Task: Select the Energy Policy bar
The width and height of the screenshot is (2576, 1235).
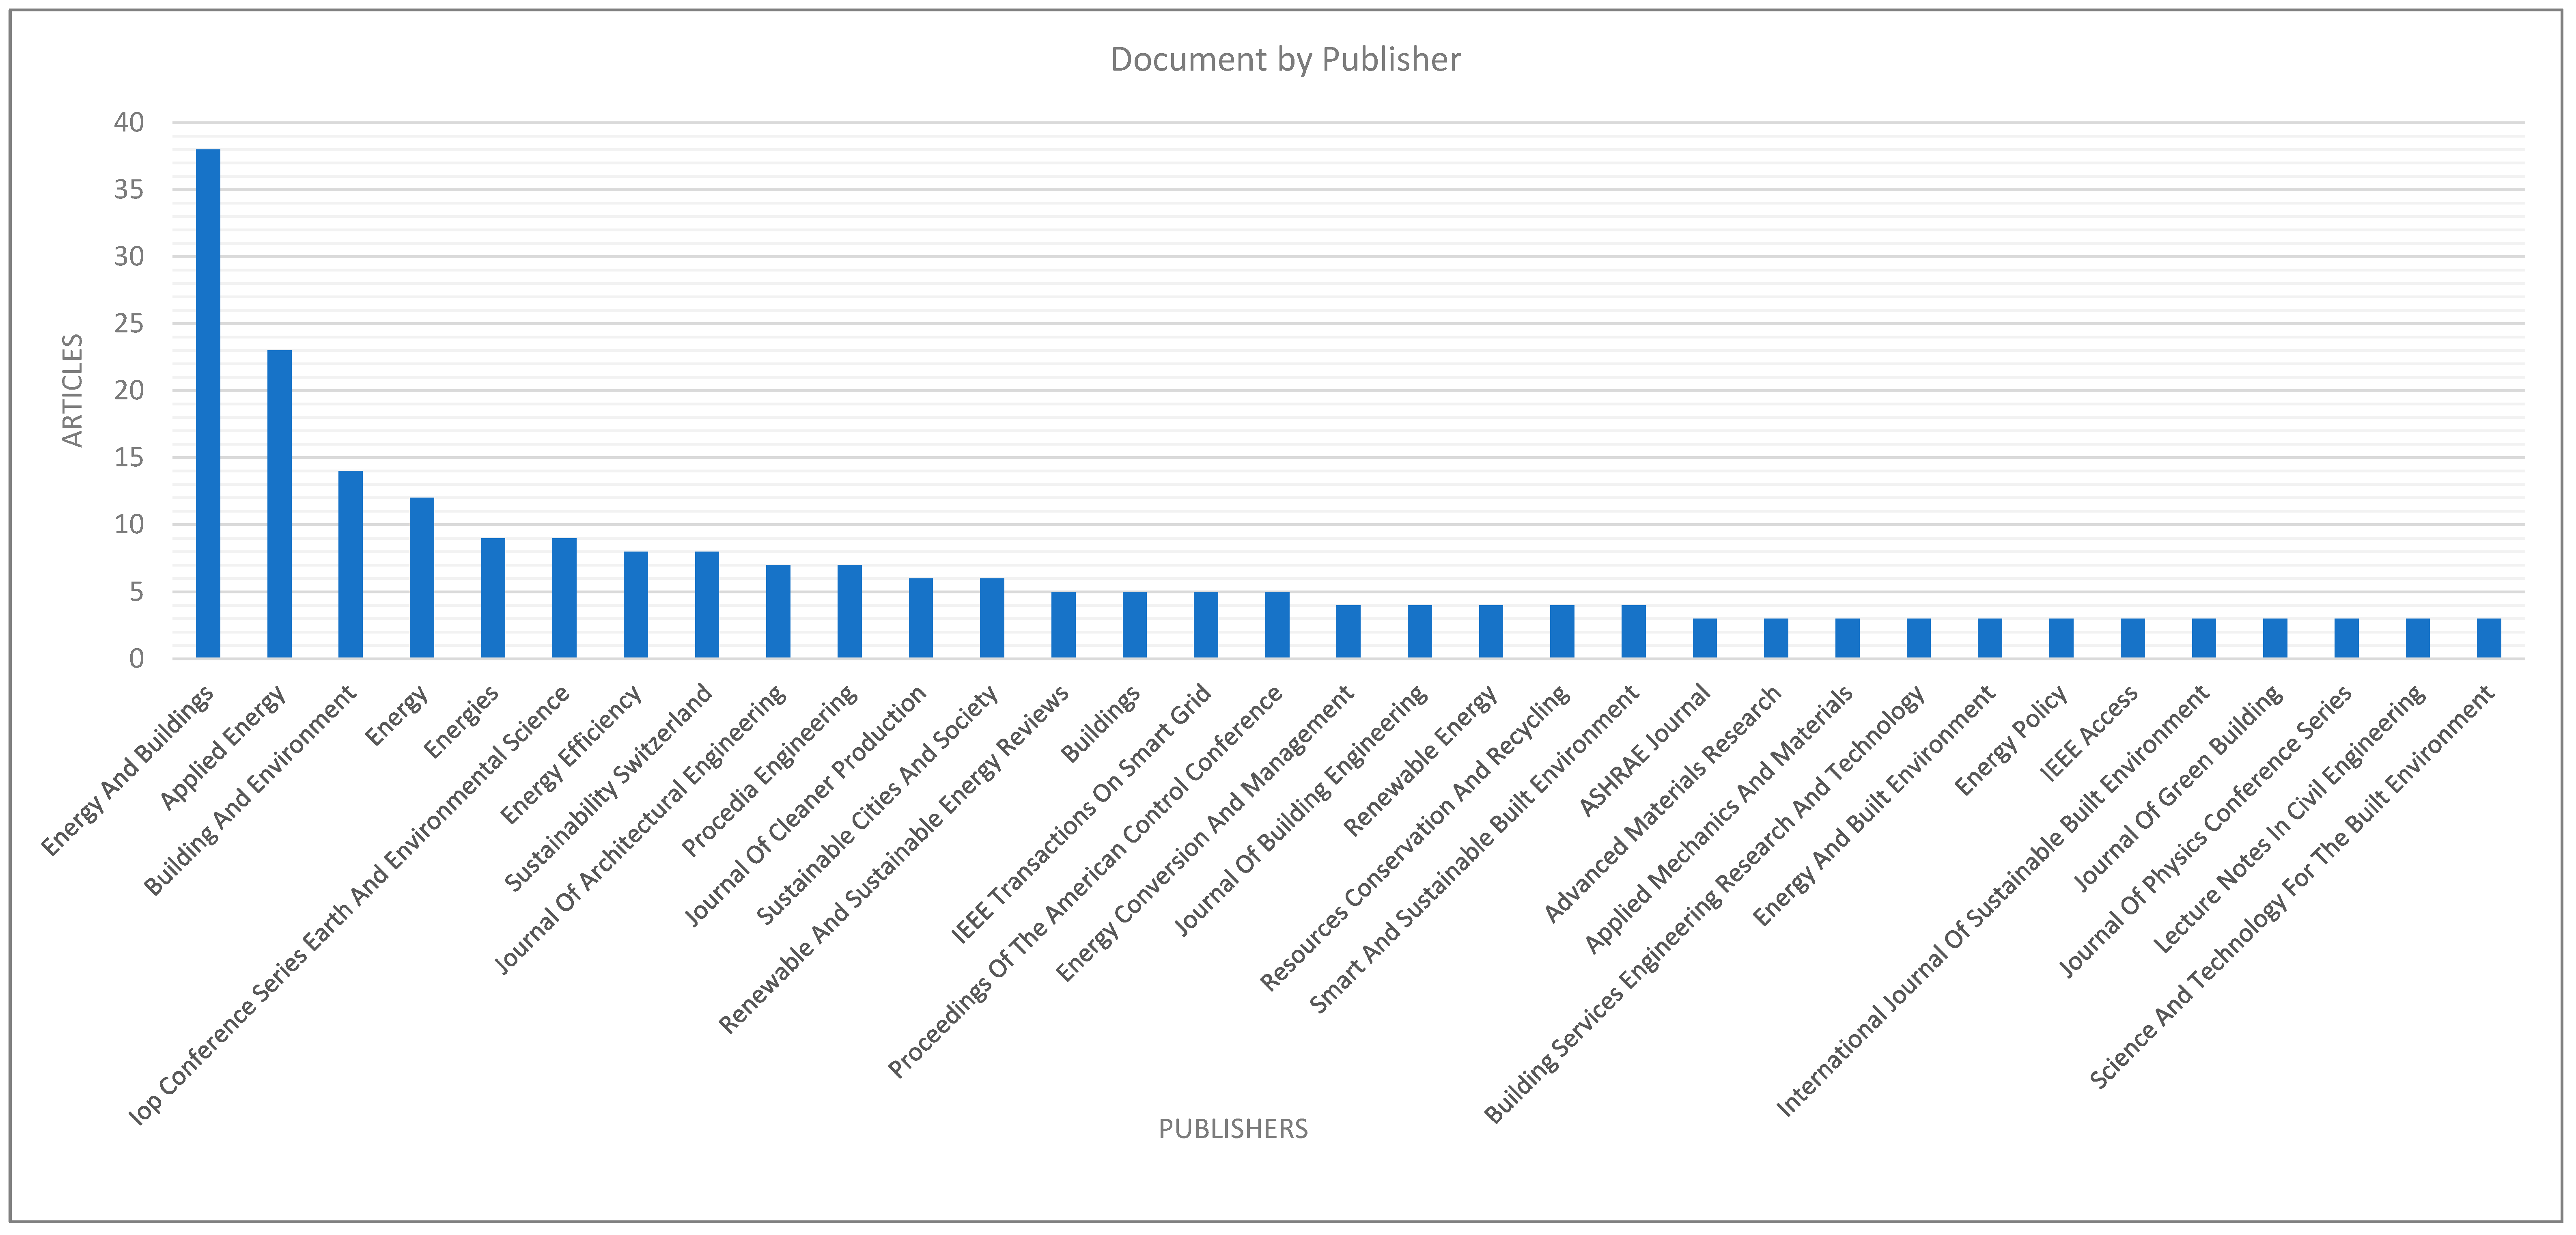Action: 2061,638
